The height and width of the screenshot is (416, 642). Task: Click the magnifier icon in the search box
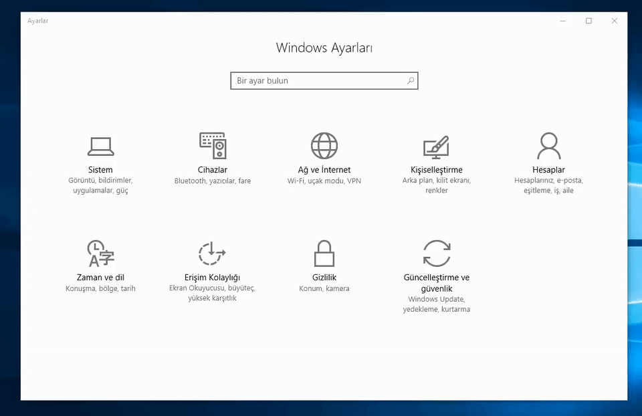tap(411, 81)
